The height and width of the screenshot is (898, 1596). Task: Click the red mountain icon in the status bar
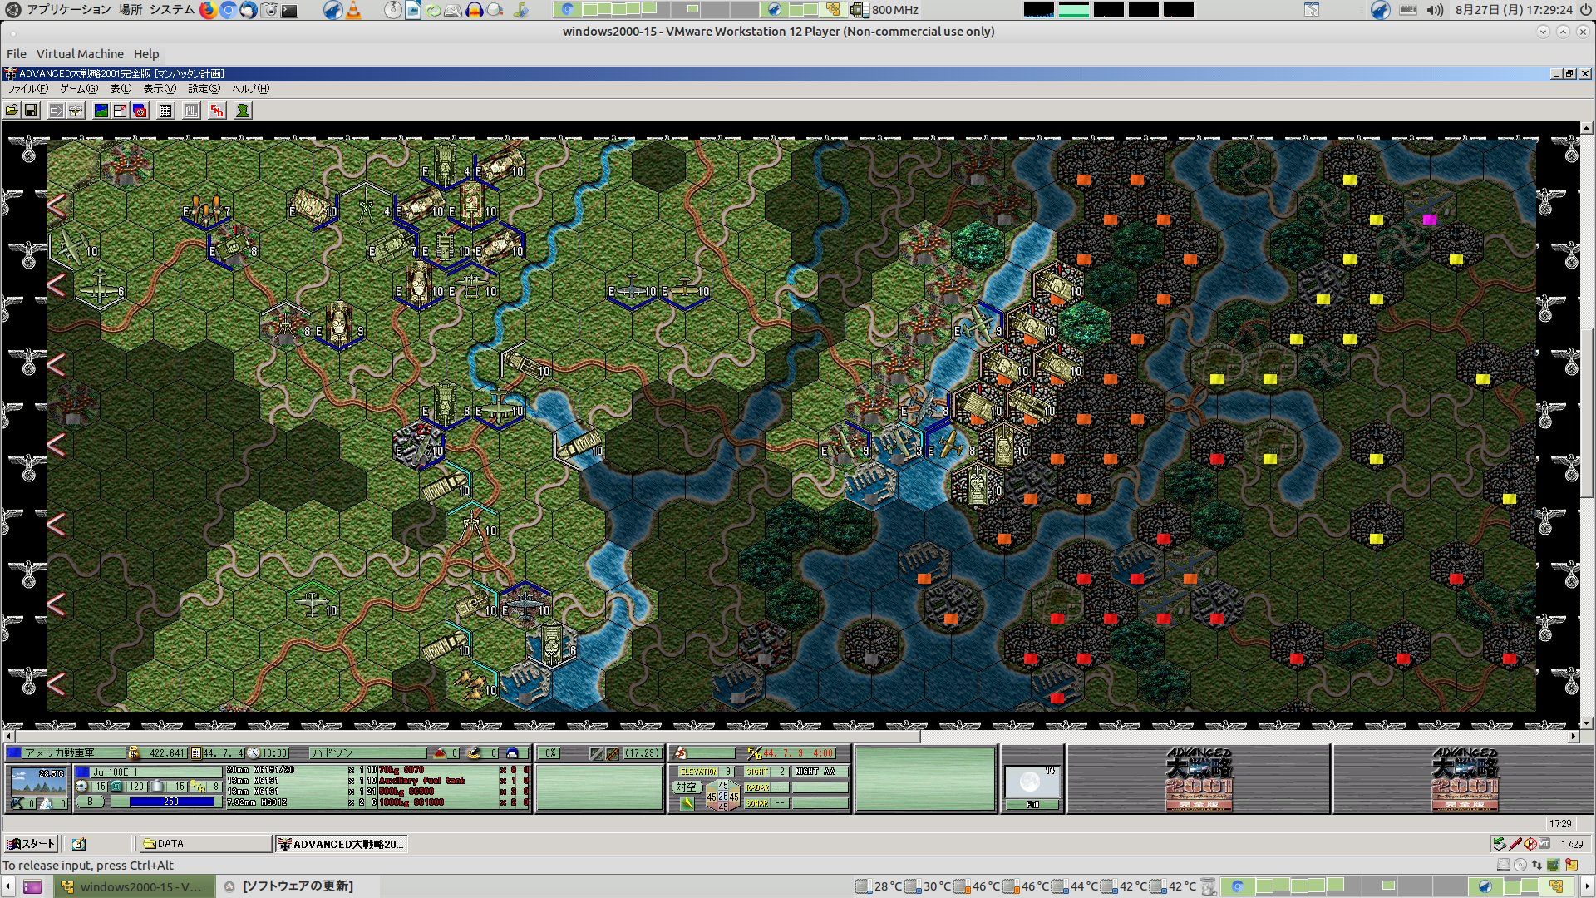tap(440, 752)
